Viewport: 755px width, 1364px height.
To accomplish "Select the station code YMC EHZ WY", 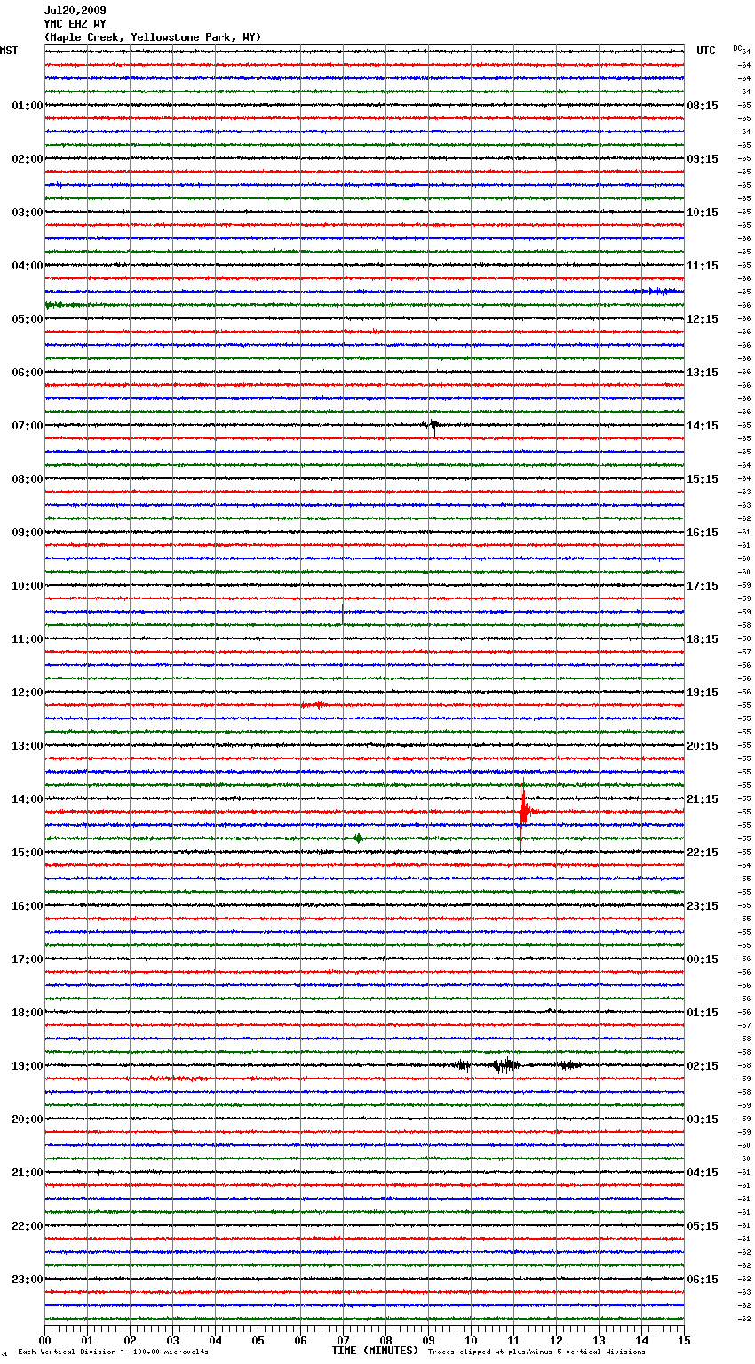I will coord(75,24).
